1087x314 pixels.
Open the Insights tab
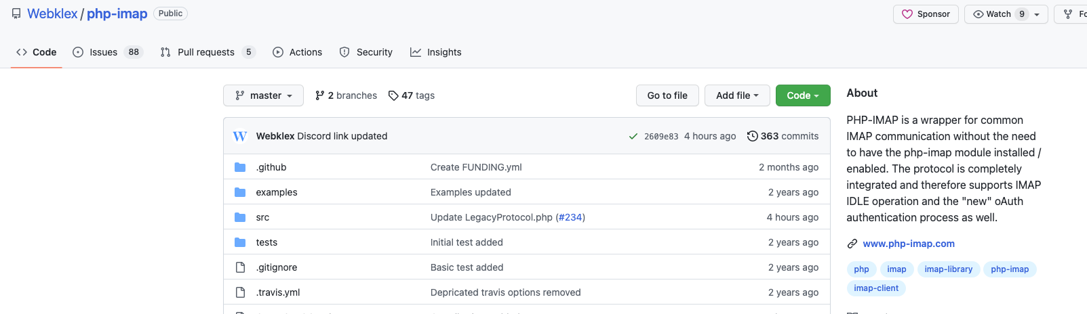click(x=435, y=52)
